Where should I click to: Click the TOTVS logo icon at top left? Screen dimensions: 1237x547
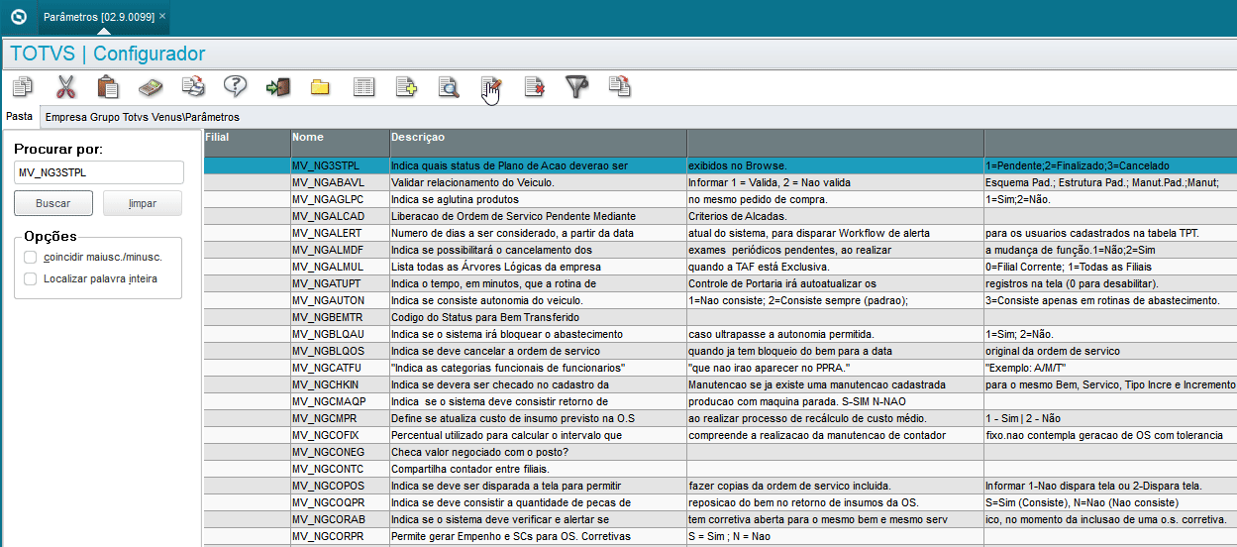(x=17, y=17)
